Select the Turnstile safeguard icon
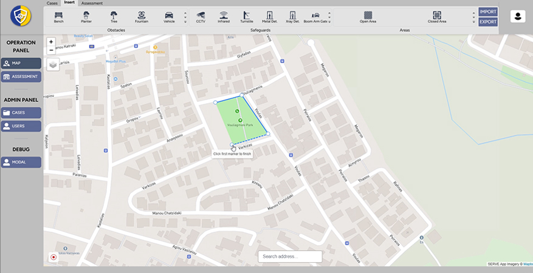533x273 pixels. (x=247, y=16)
